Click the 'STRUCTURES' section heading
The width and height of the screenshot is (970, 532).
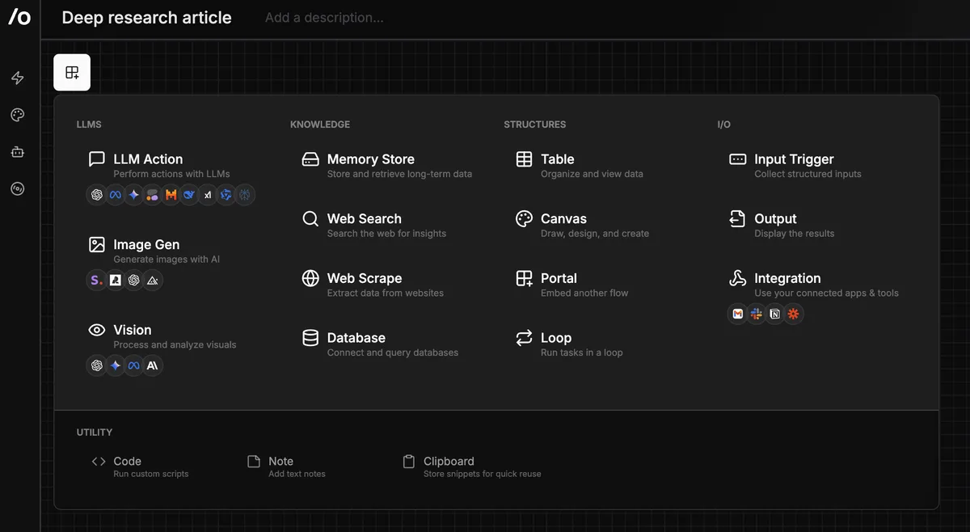pos(535,125)
